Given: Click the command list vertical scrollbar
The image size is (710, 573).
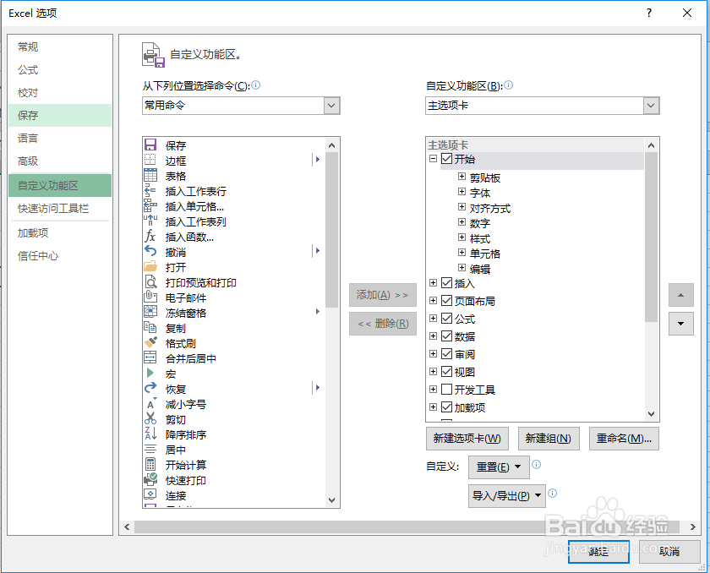Looking at the screenshot, I should pos(331,231).
